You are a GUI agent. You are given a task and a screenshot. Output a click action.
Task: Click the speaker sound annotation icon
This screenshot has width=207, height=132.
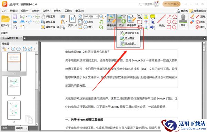pyautogui.click(x=152, y=27)
